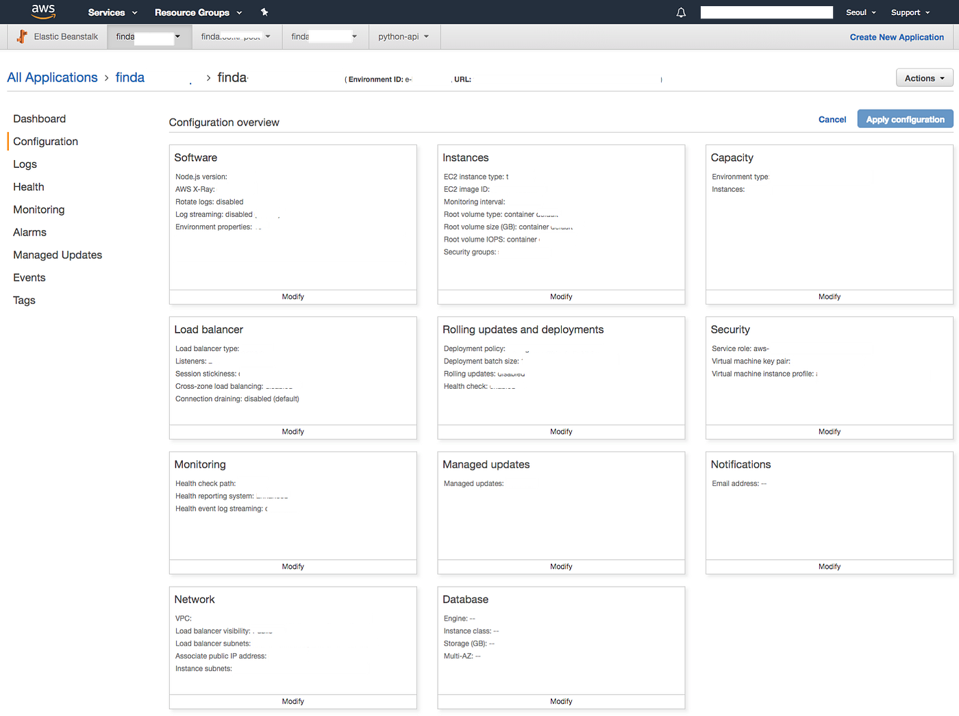The height and width of the screenshot is (716, 959).
Task: Click 'Multi-AZ: --' text
Action: click(462, 656)
